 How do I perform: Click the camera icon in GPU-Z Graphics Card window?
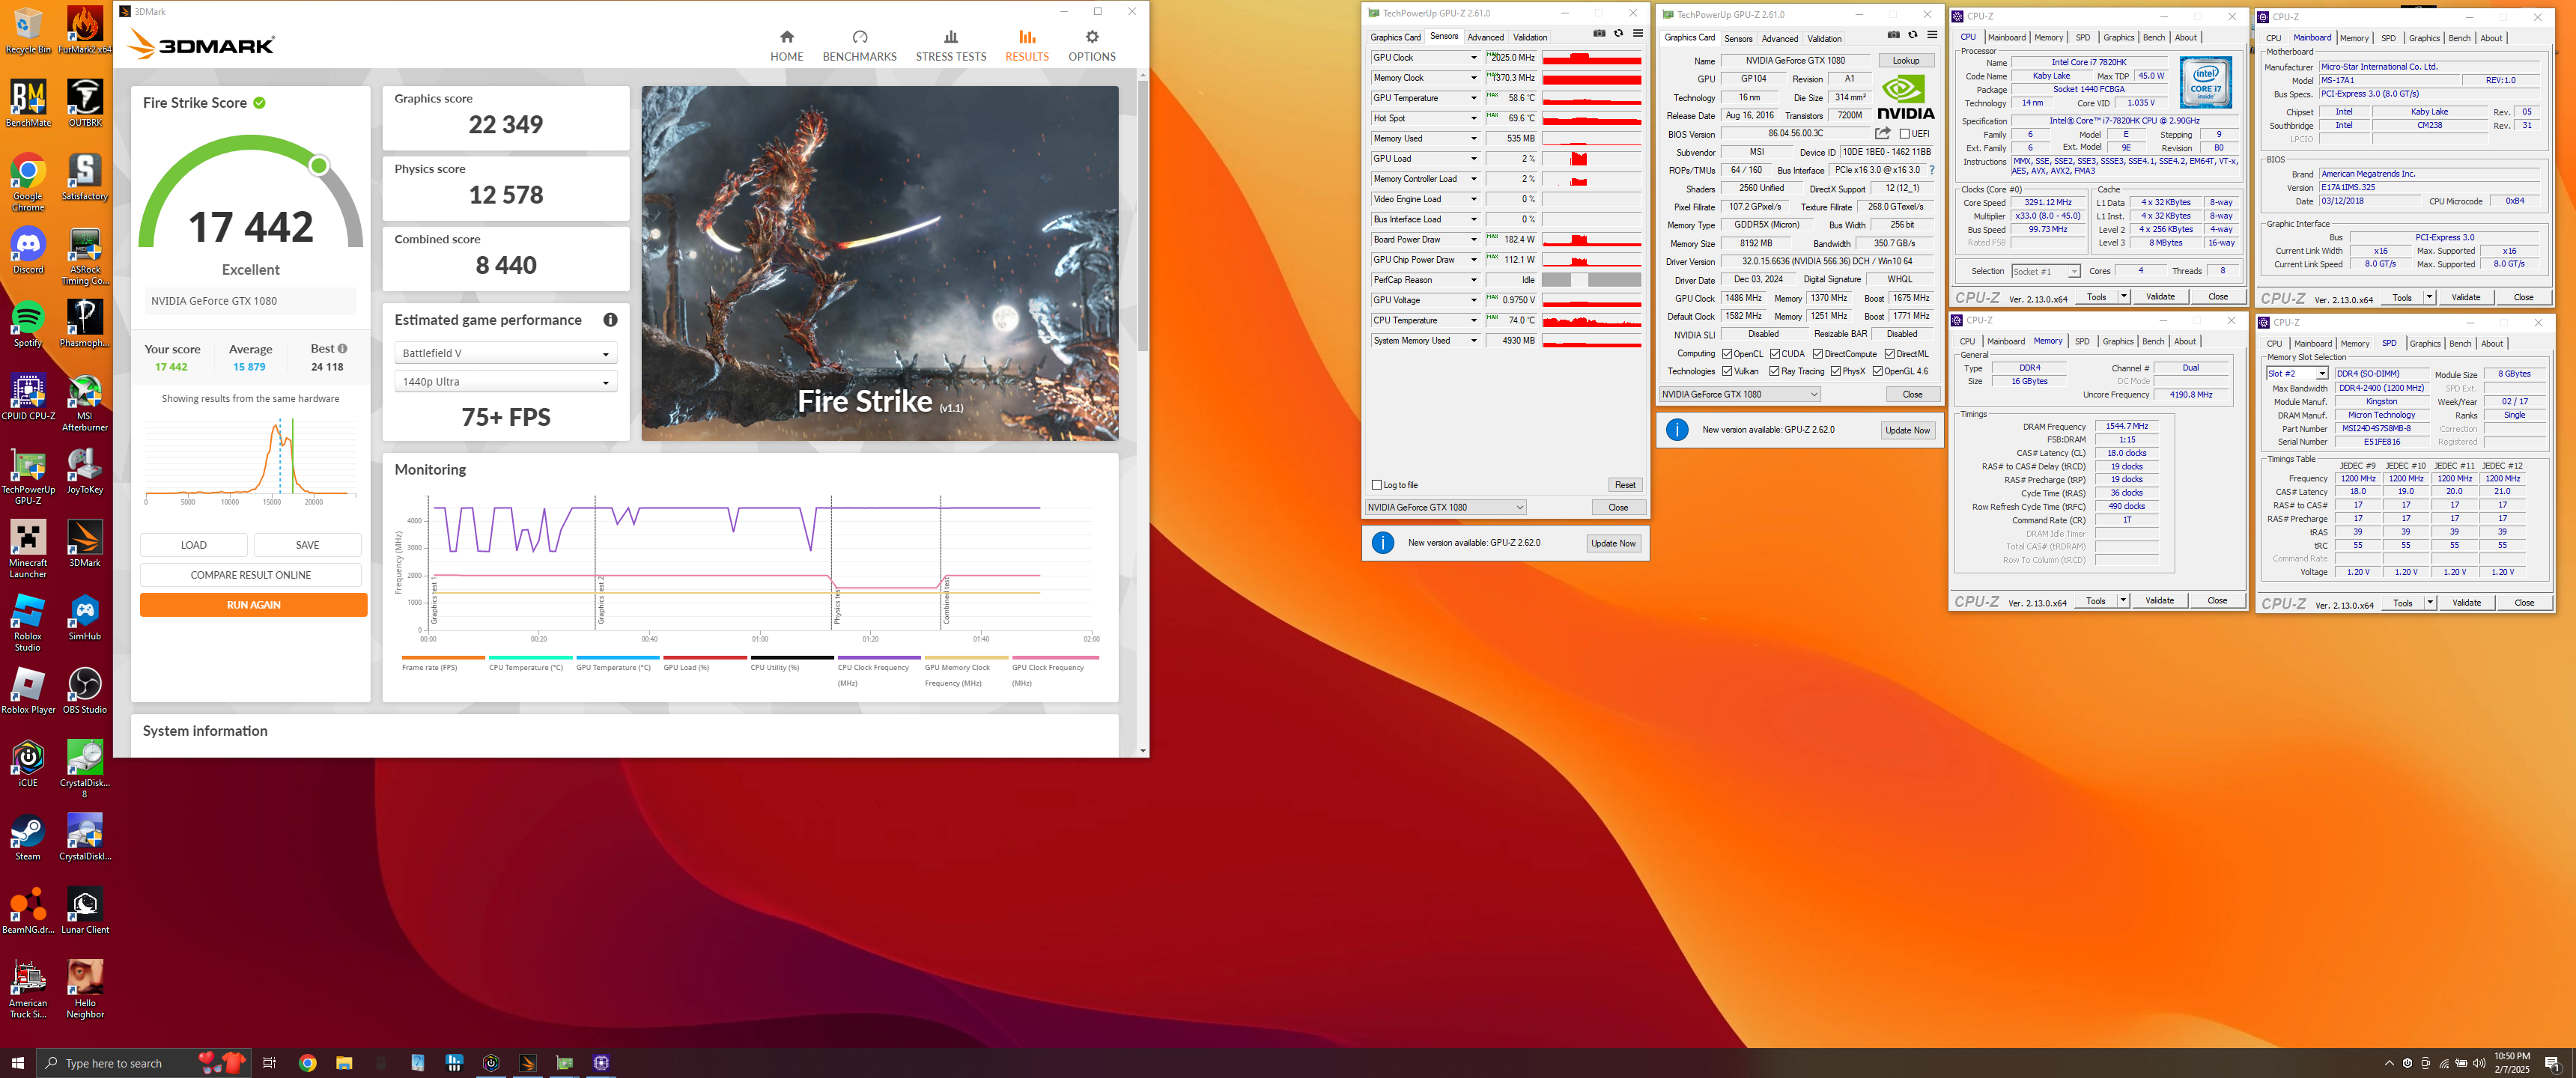[1893, 35]
